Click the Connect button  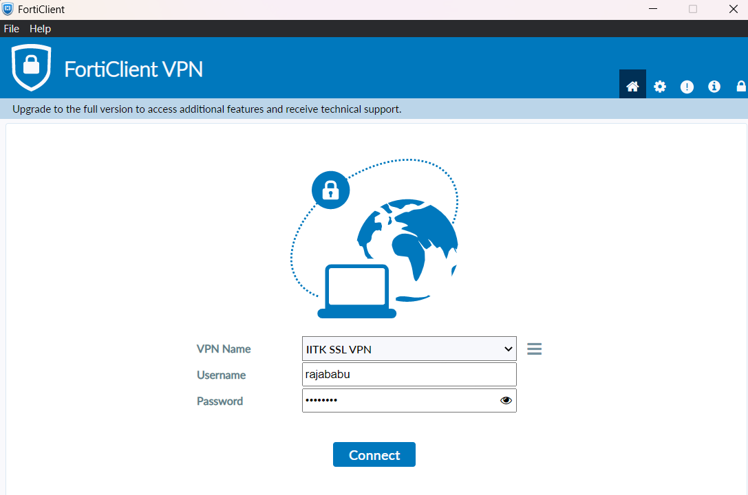pyautogui.click(x=374, y=454)
